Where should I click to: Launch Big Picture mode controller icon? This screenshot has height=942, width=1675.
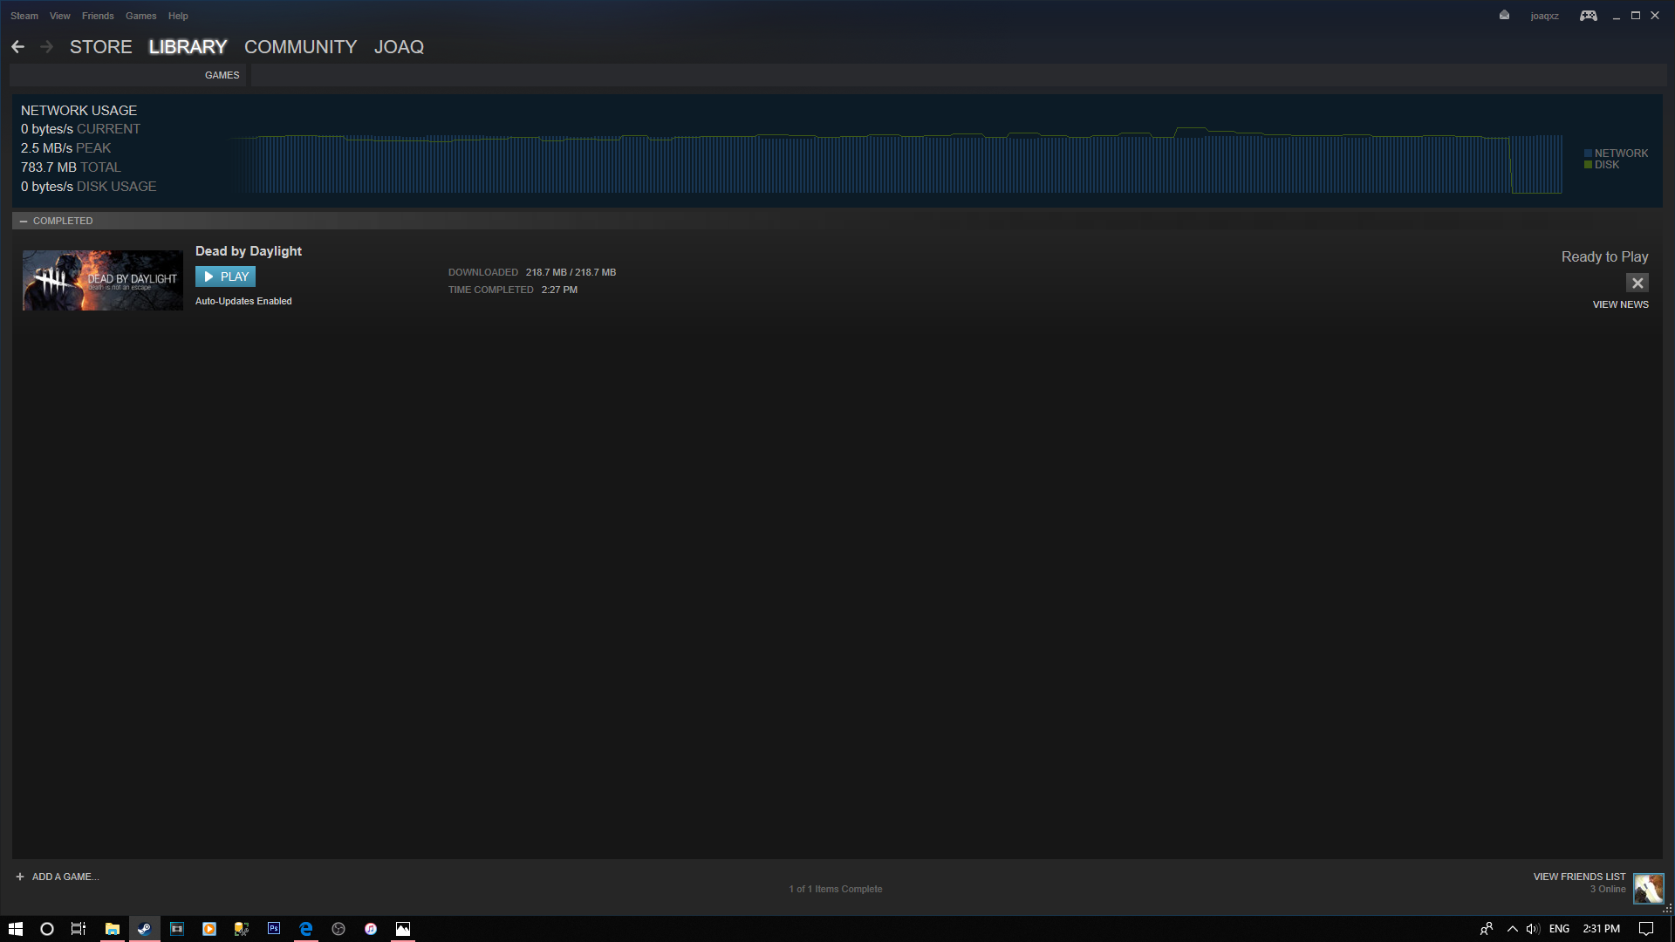pos(1588,16)
